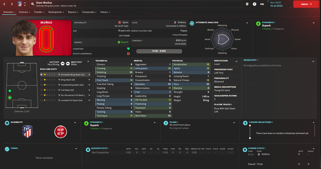
Task: Open the player switcher up-down arrows
Action: click(x=25, y=4)
